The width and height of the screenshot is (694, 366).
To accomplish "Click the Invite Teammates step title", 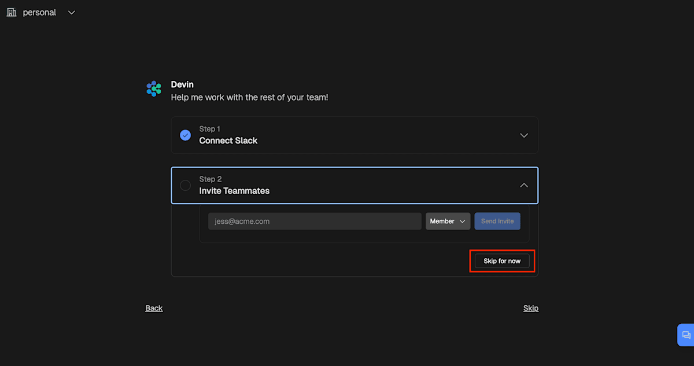I will click(234, 191).
